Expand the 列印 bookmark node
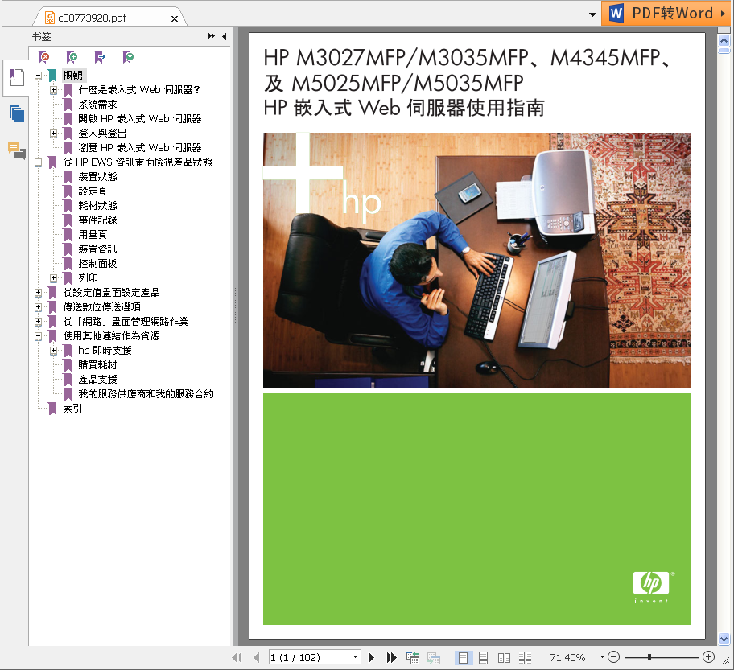The width and height of the screenshot is (734, 670). [x=53, y=278]
